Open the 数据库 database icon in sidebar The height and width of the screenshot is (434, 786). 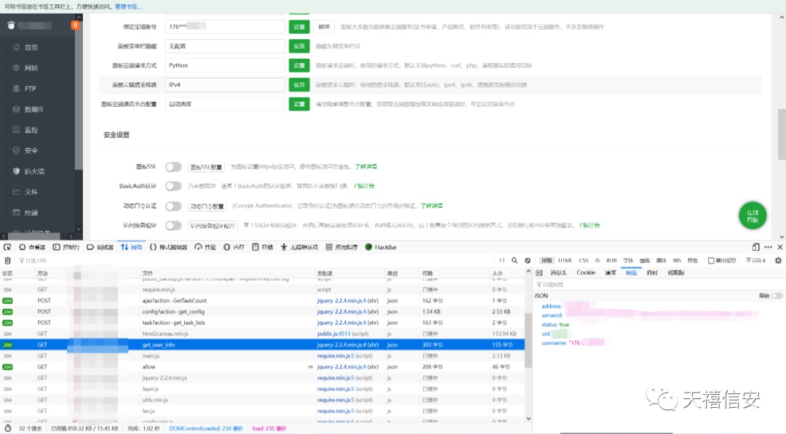point(16,109)
